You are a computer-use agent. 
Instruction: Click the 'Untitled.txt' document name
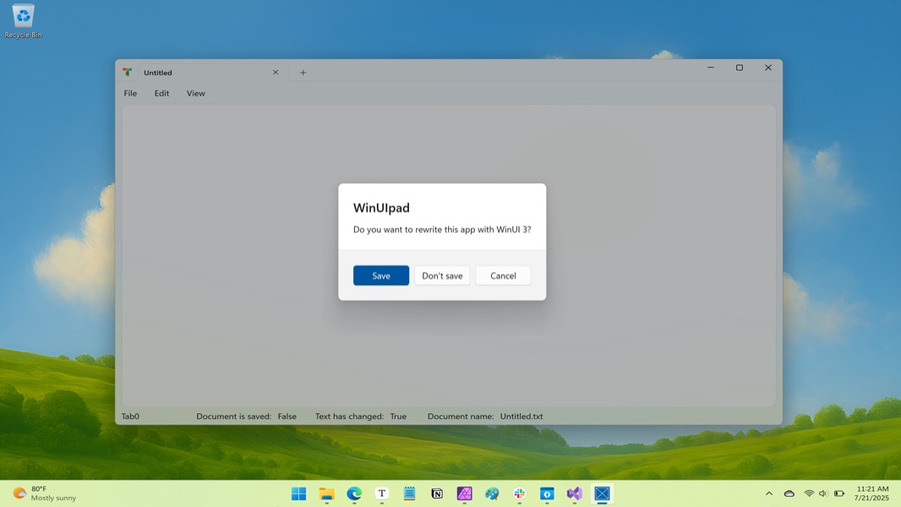pyautogui.click(x=521, y=417)
